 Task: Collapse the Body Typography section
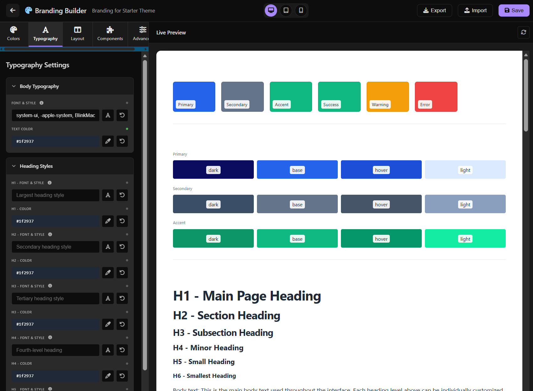(70, 86)
